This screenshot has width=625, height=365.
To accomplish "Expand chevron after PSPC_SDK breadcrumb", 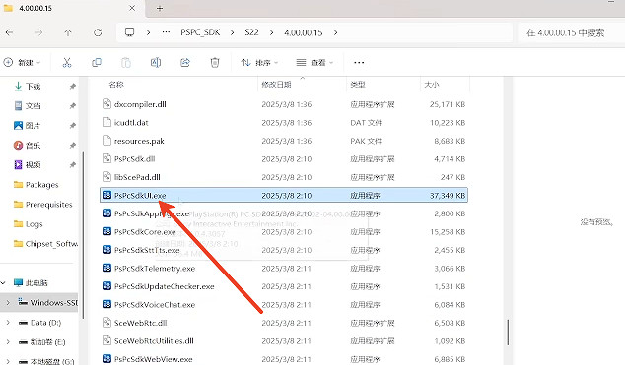I will (x=232, y=32).
